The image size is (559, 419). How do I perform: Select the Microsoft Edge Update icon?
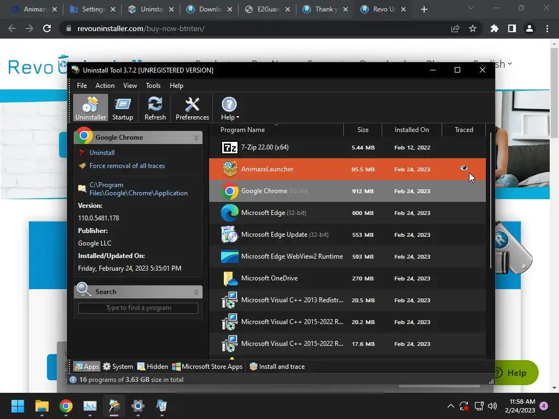click(230, 235)
